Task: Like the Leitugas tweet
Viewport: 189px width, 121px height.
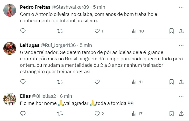Action: 97,82
